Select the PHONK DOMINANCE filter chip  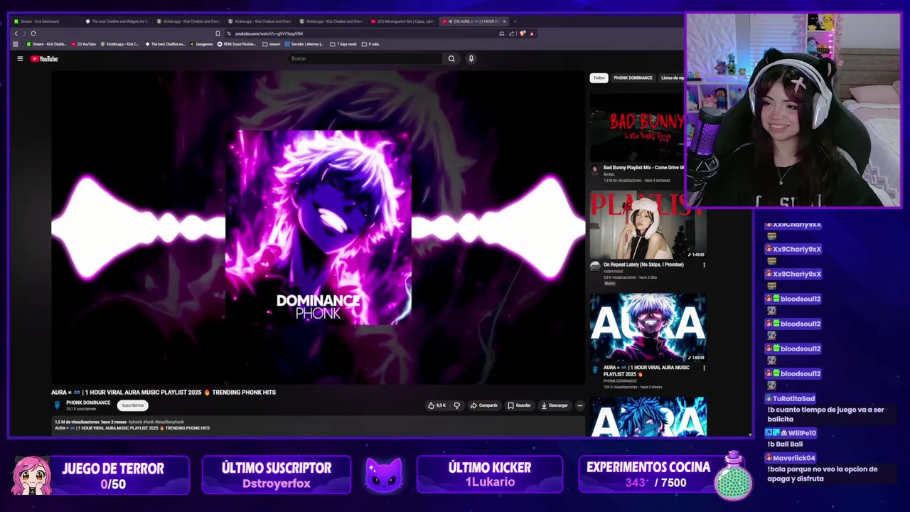click(633, 78)
